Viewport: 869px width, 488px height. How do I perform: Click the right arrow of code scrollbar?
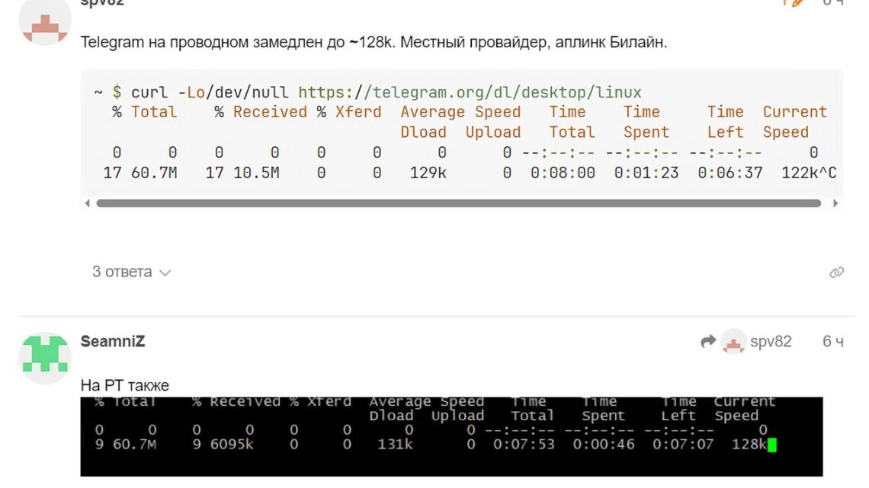pos(836,203)
